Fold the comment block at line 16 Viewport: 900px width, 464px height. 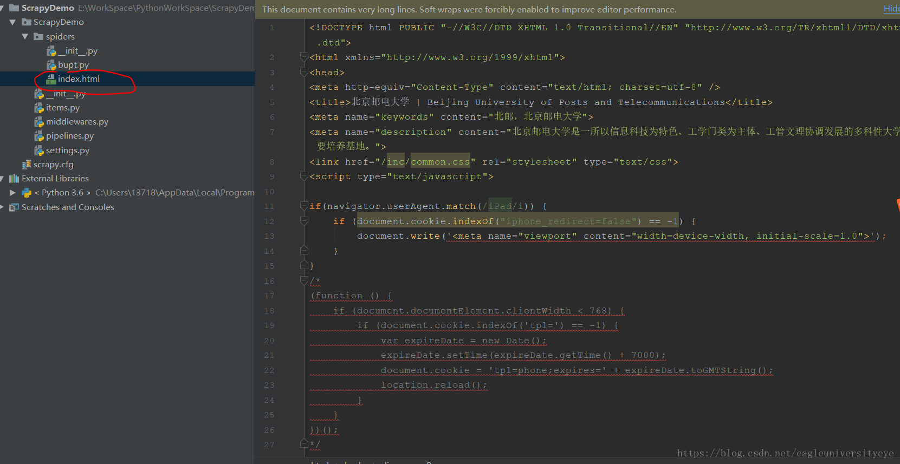click(304, 281)
